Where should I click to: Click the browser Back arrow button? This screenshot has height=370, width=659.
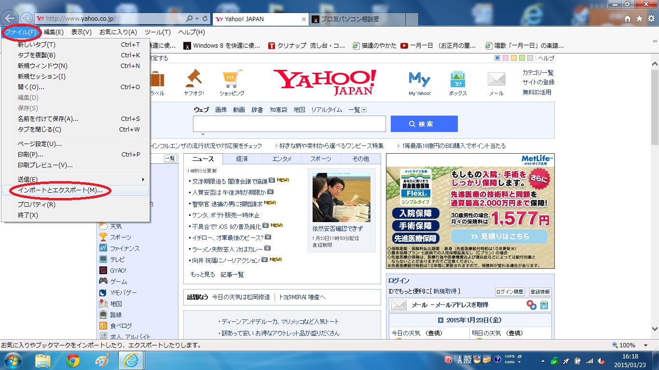pyautogui.click(x=11, y=18)
